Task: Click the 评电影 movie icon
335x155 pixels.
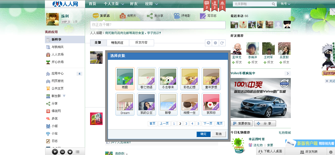Action: point(177,16)
